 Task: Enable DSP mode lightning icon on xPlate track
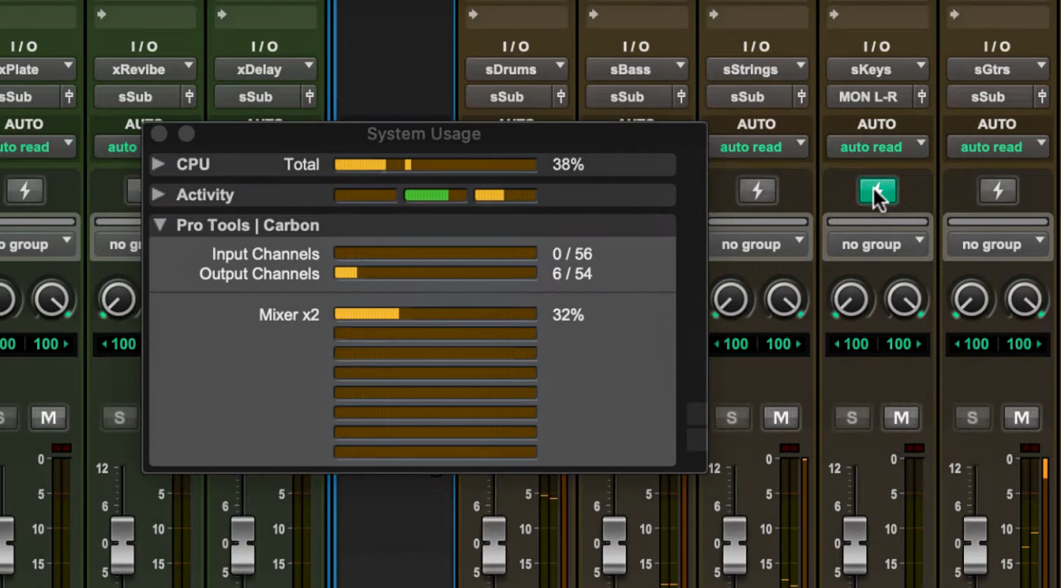(25, 191)
